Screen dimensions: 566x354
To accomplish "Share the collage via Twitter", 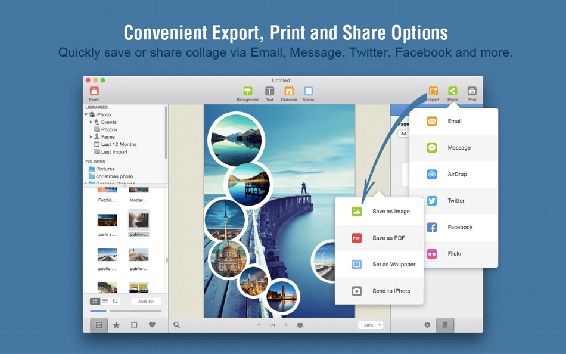I will click(x=454, y=201).
